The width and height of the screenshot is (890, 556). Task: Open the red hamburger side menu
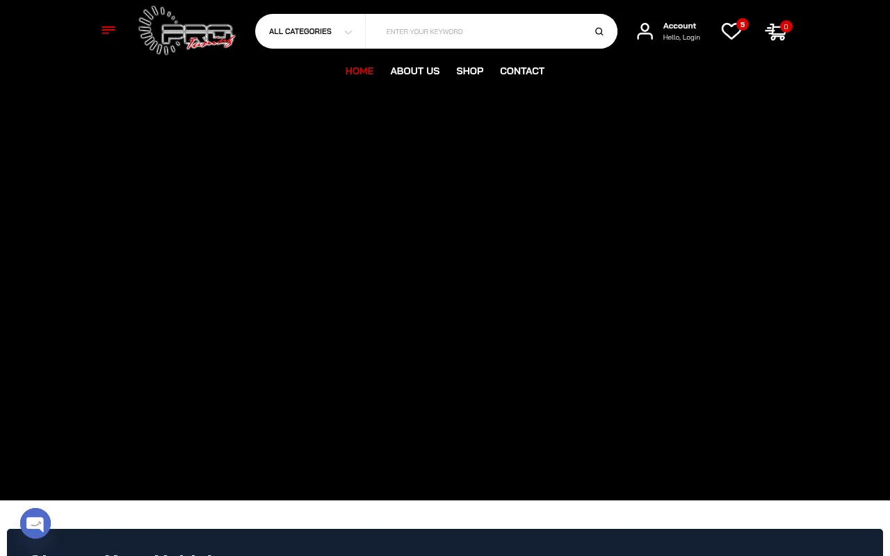tap(108, 30)
